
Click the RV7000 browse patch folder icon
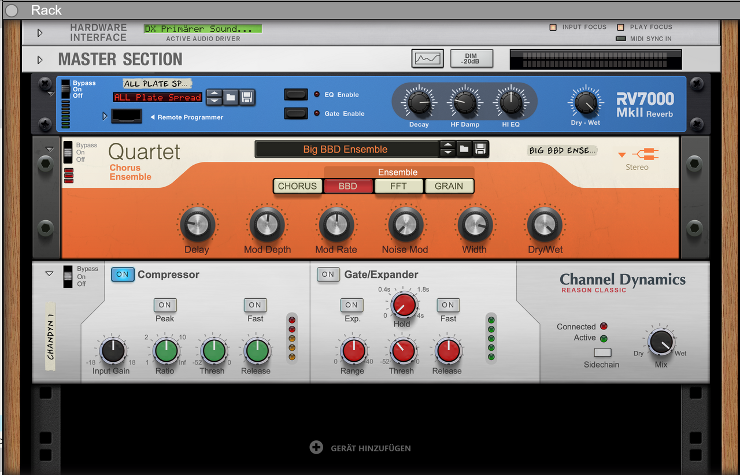231,97
